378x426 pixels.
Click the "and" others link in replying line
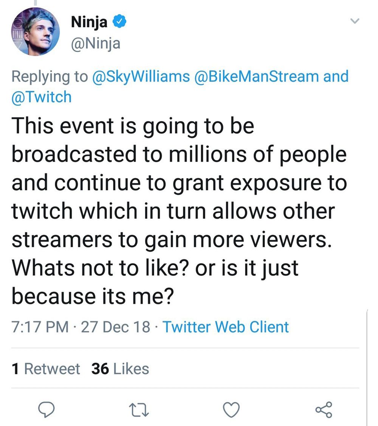pyautogui.click(x=336, y=76)
